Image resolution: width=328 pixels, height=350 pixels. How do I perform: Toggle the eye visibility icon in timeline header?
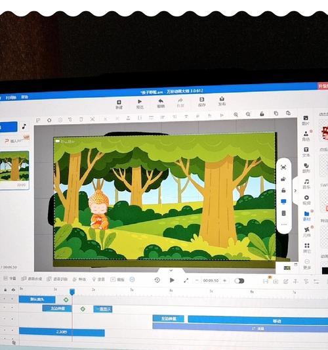[13, 290]
